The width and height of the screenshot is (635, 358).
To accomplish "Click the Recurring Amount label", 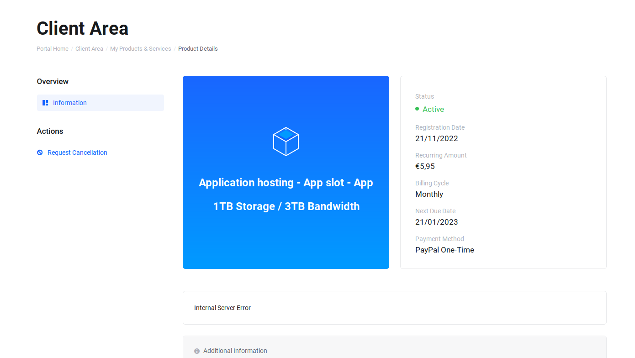I will pyautogui.click(x=441, y=155).
